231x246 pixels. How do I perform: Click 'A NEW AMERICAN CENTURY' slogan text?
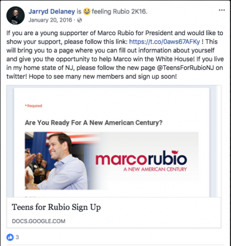coord(155,169)
